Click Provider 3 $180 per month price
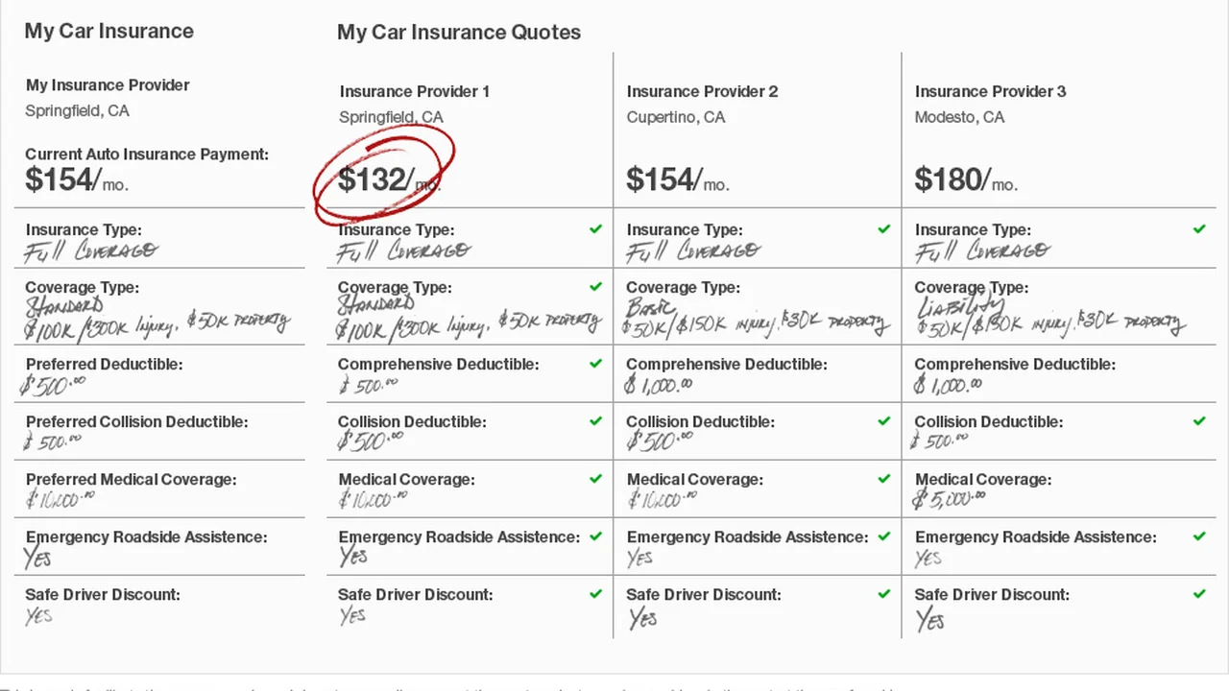Viewport: 1229px width, 691px height. click(x=965, y=179)
